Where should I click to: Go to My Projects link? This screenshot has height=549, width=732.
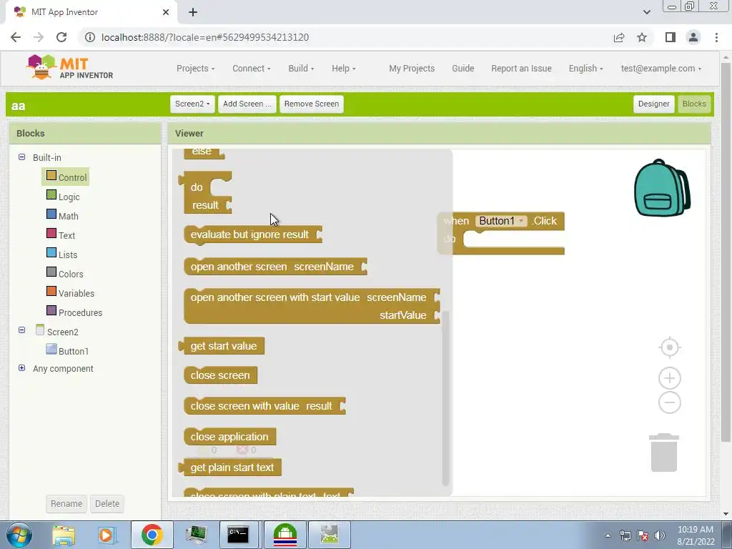(412, 69)
